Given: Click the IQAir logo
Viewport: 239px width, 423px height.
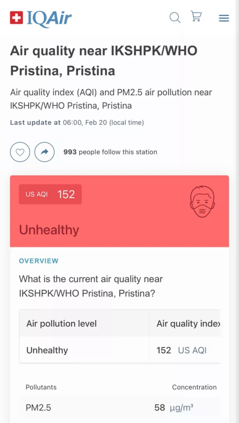Looking at the screenshot, I should [41, 19].
